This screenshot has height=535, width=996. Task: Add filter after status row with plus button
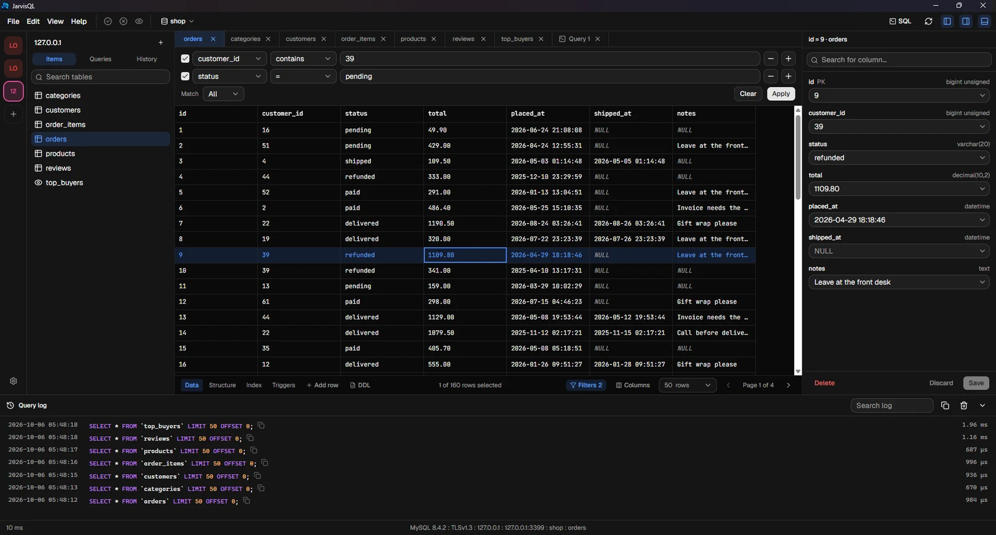pyautogui.click(x=788, y=76)
